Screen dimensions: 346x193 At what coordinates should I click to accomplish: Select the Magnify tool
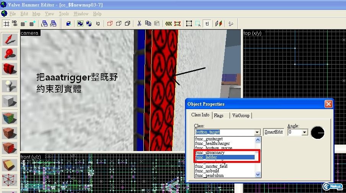point(10,54)
